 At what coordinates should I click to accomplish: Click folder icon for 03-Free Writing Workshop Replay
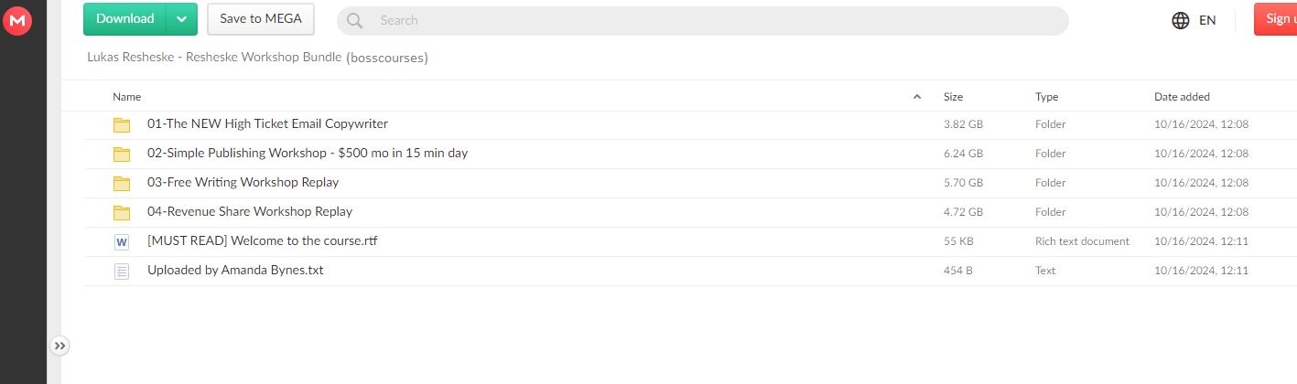(x=122, y=183)
